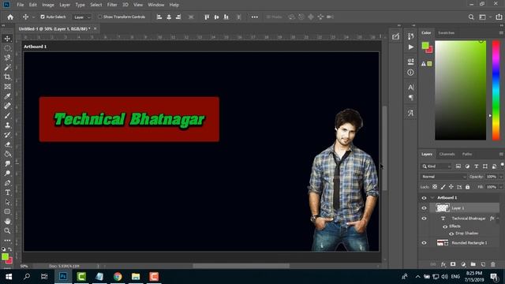Open Chrome from the taskbar
This screenshot has height=284, width=505.
[118, 277]
